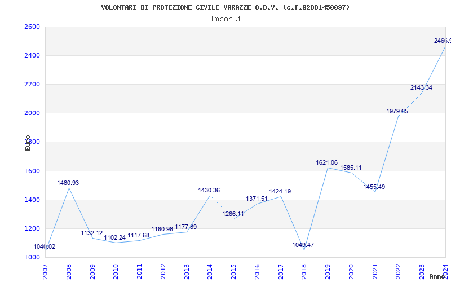Click the data label 1455.49
The image size is (451, 282).
pyautogui.click(x=374, y=187)
